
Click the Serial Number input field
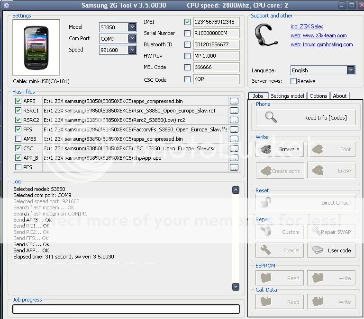(x=216, y=34)
